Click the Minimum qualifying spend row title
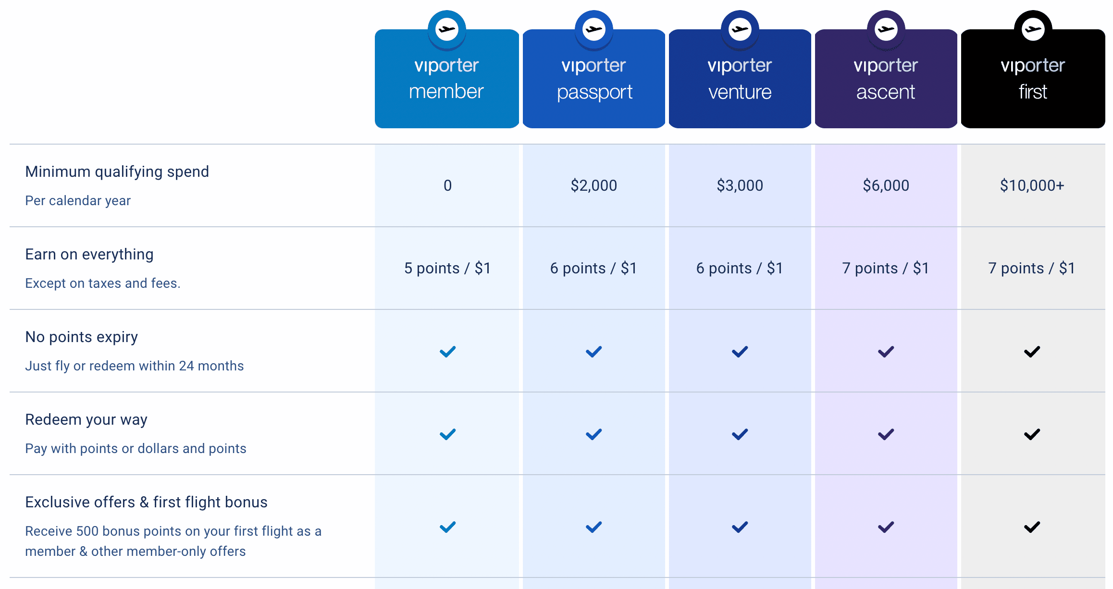Screen dimensions: 1113x589 [117, 172]
